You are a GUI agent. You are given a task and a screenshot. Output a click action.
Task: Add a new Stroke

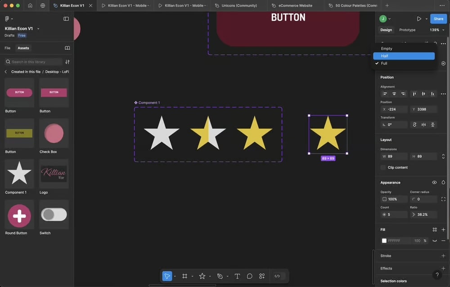(443, 256)
